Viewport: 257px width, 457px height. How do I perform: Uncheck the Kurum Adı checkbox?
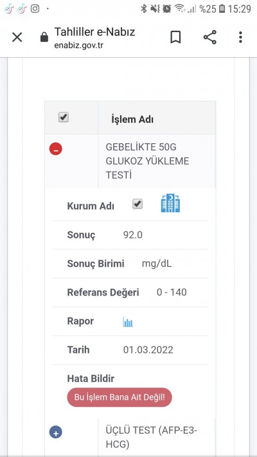tap(137, 204)
